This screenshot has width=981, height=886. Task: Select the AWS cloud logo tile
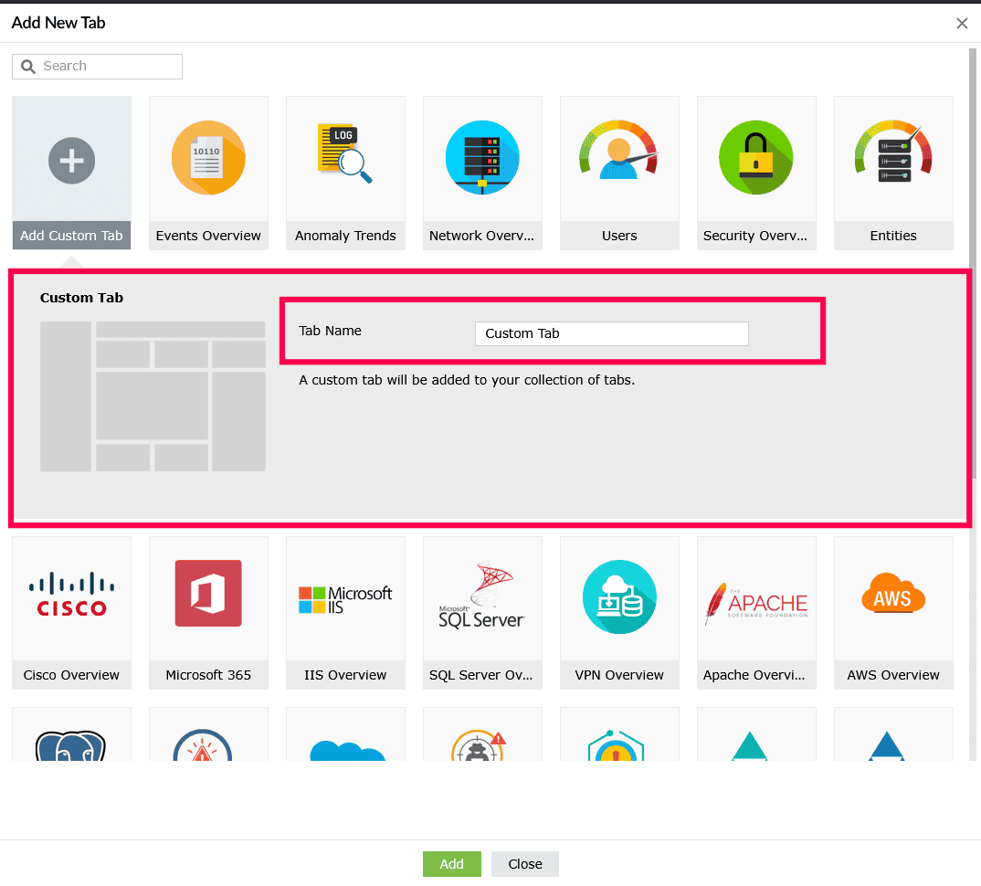click(x=893, y=593)
